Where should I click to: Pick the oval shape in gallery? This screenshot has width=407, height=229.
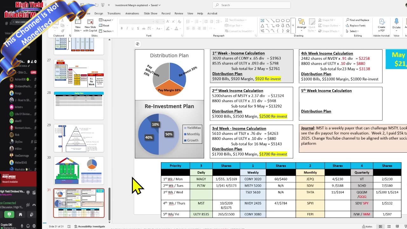click(x=283, y=20)
